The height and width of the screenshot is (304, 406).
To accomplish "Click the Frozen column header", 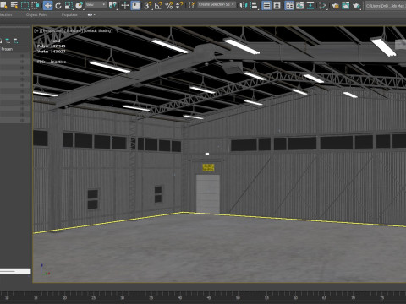I will (7, 49).
